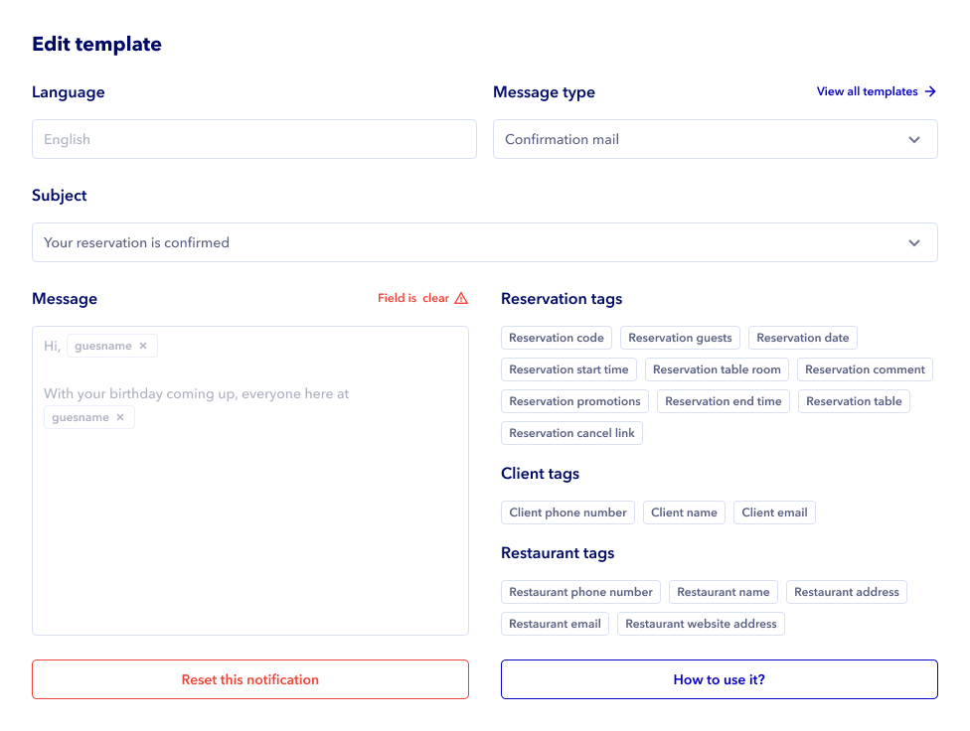Insert the Client name tag
This screenshot has width=970, height=731.
tap(684, 512)
